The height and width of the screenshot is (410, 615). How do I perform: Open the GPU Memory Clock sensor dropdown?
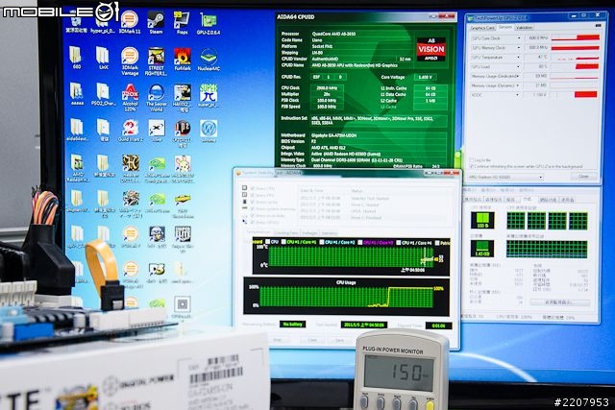[519, 47]
